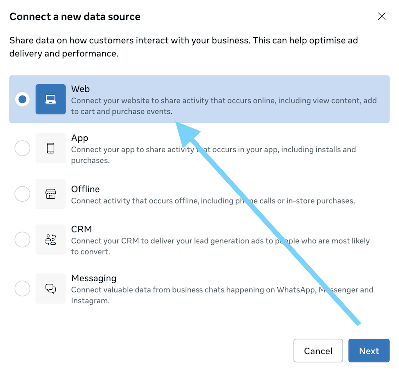Click the Offline option title
The height and width of the screenshot is (372, 399).
click(85, 189)
